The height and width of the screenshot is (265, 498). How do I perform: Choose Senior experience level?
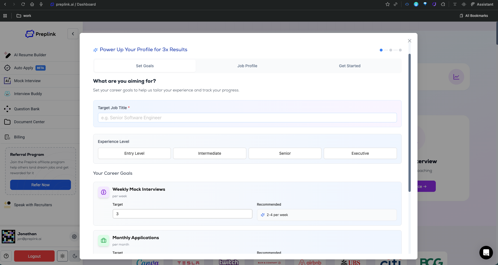pyautogui.click(x=285, y=153)
